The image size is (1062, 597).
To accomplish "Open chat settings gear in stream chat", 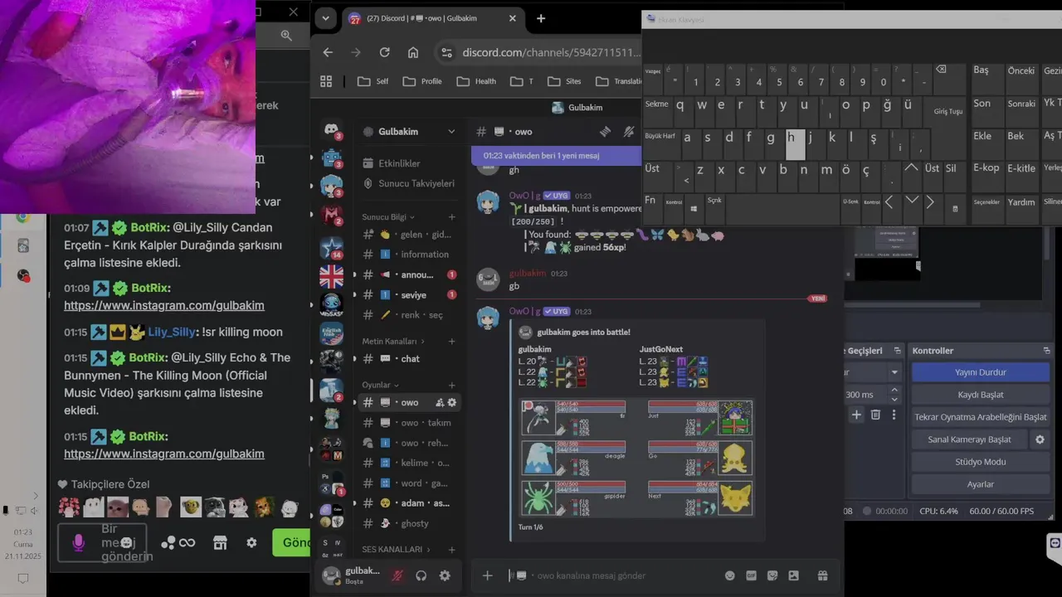I will coord(251,542).
